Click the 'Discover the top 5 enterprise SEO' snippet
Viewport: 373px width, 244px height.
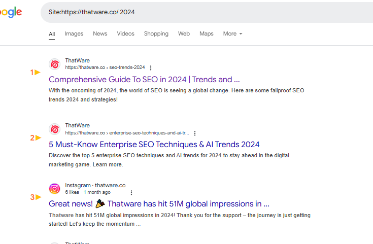pos(169,160)
